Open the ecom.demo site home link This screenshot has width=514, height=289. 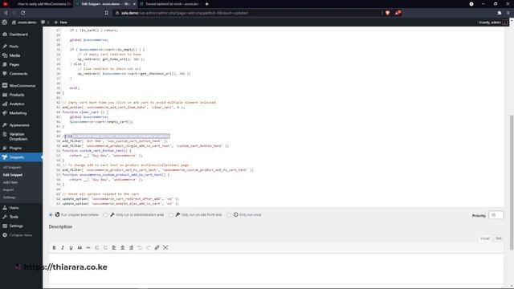pyautogui.click(x=24, y=22)
